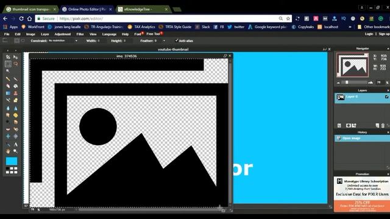Open the Feather value dropdown arrow
Screen dimensions: 390x219
click(x=164, y=41)
